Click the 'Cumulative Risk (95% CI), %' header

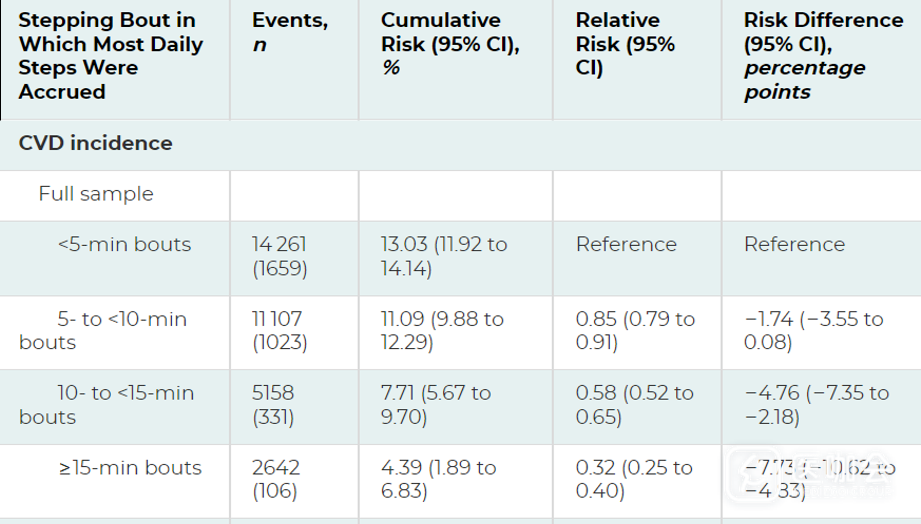450,44
